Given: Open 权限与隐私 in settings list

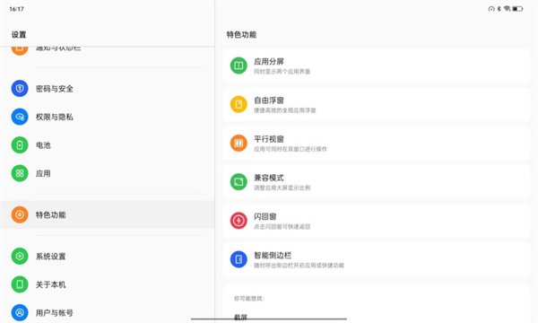Looking at the screenshot, I should [108, 117].
